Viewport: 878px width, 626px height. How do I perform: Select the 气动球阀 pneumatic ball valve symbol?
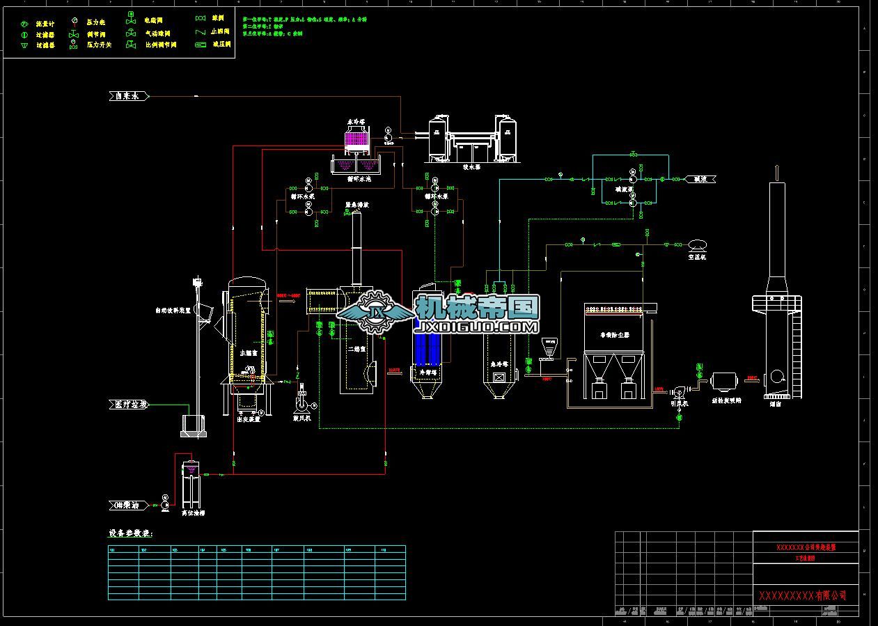click(131, 32)
